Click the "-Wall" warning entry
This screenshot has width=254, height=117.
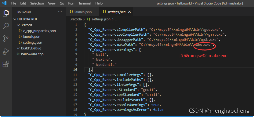[99, 55]
